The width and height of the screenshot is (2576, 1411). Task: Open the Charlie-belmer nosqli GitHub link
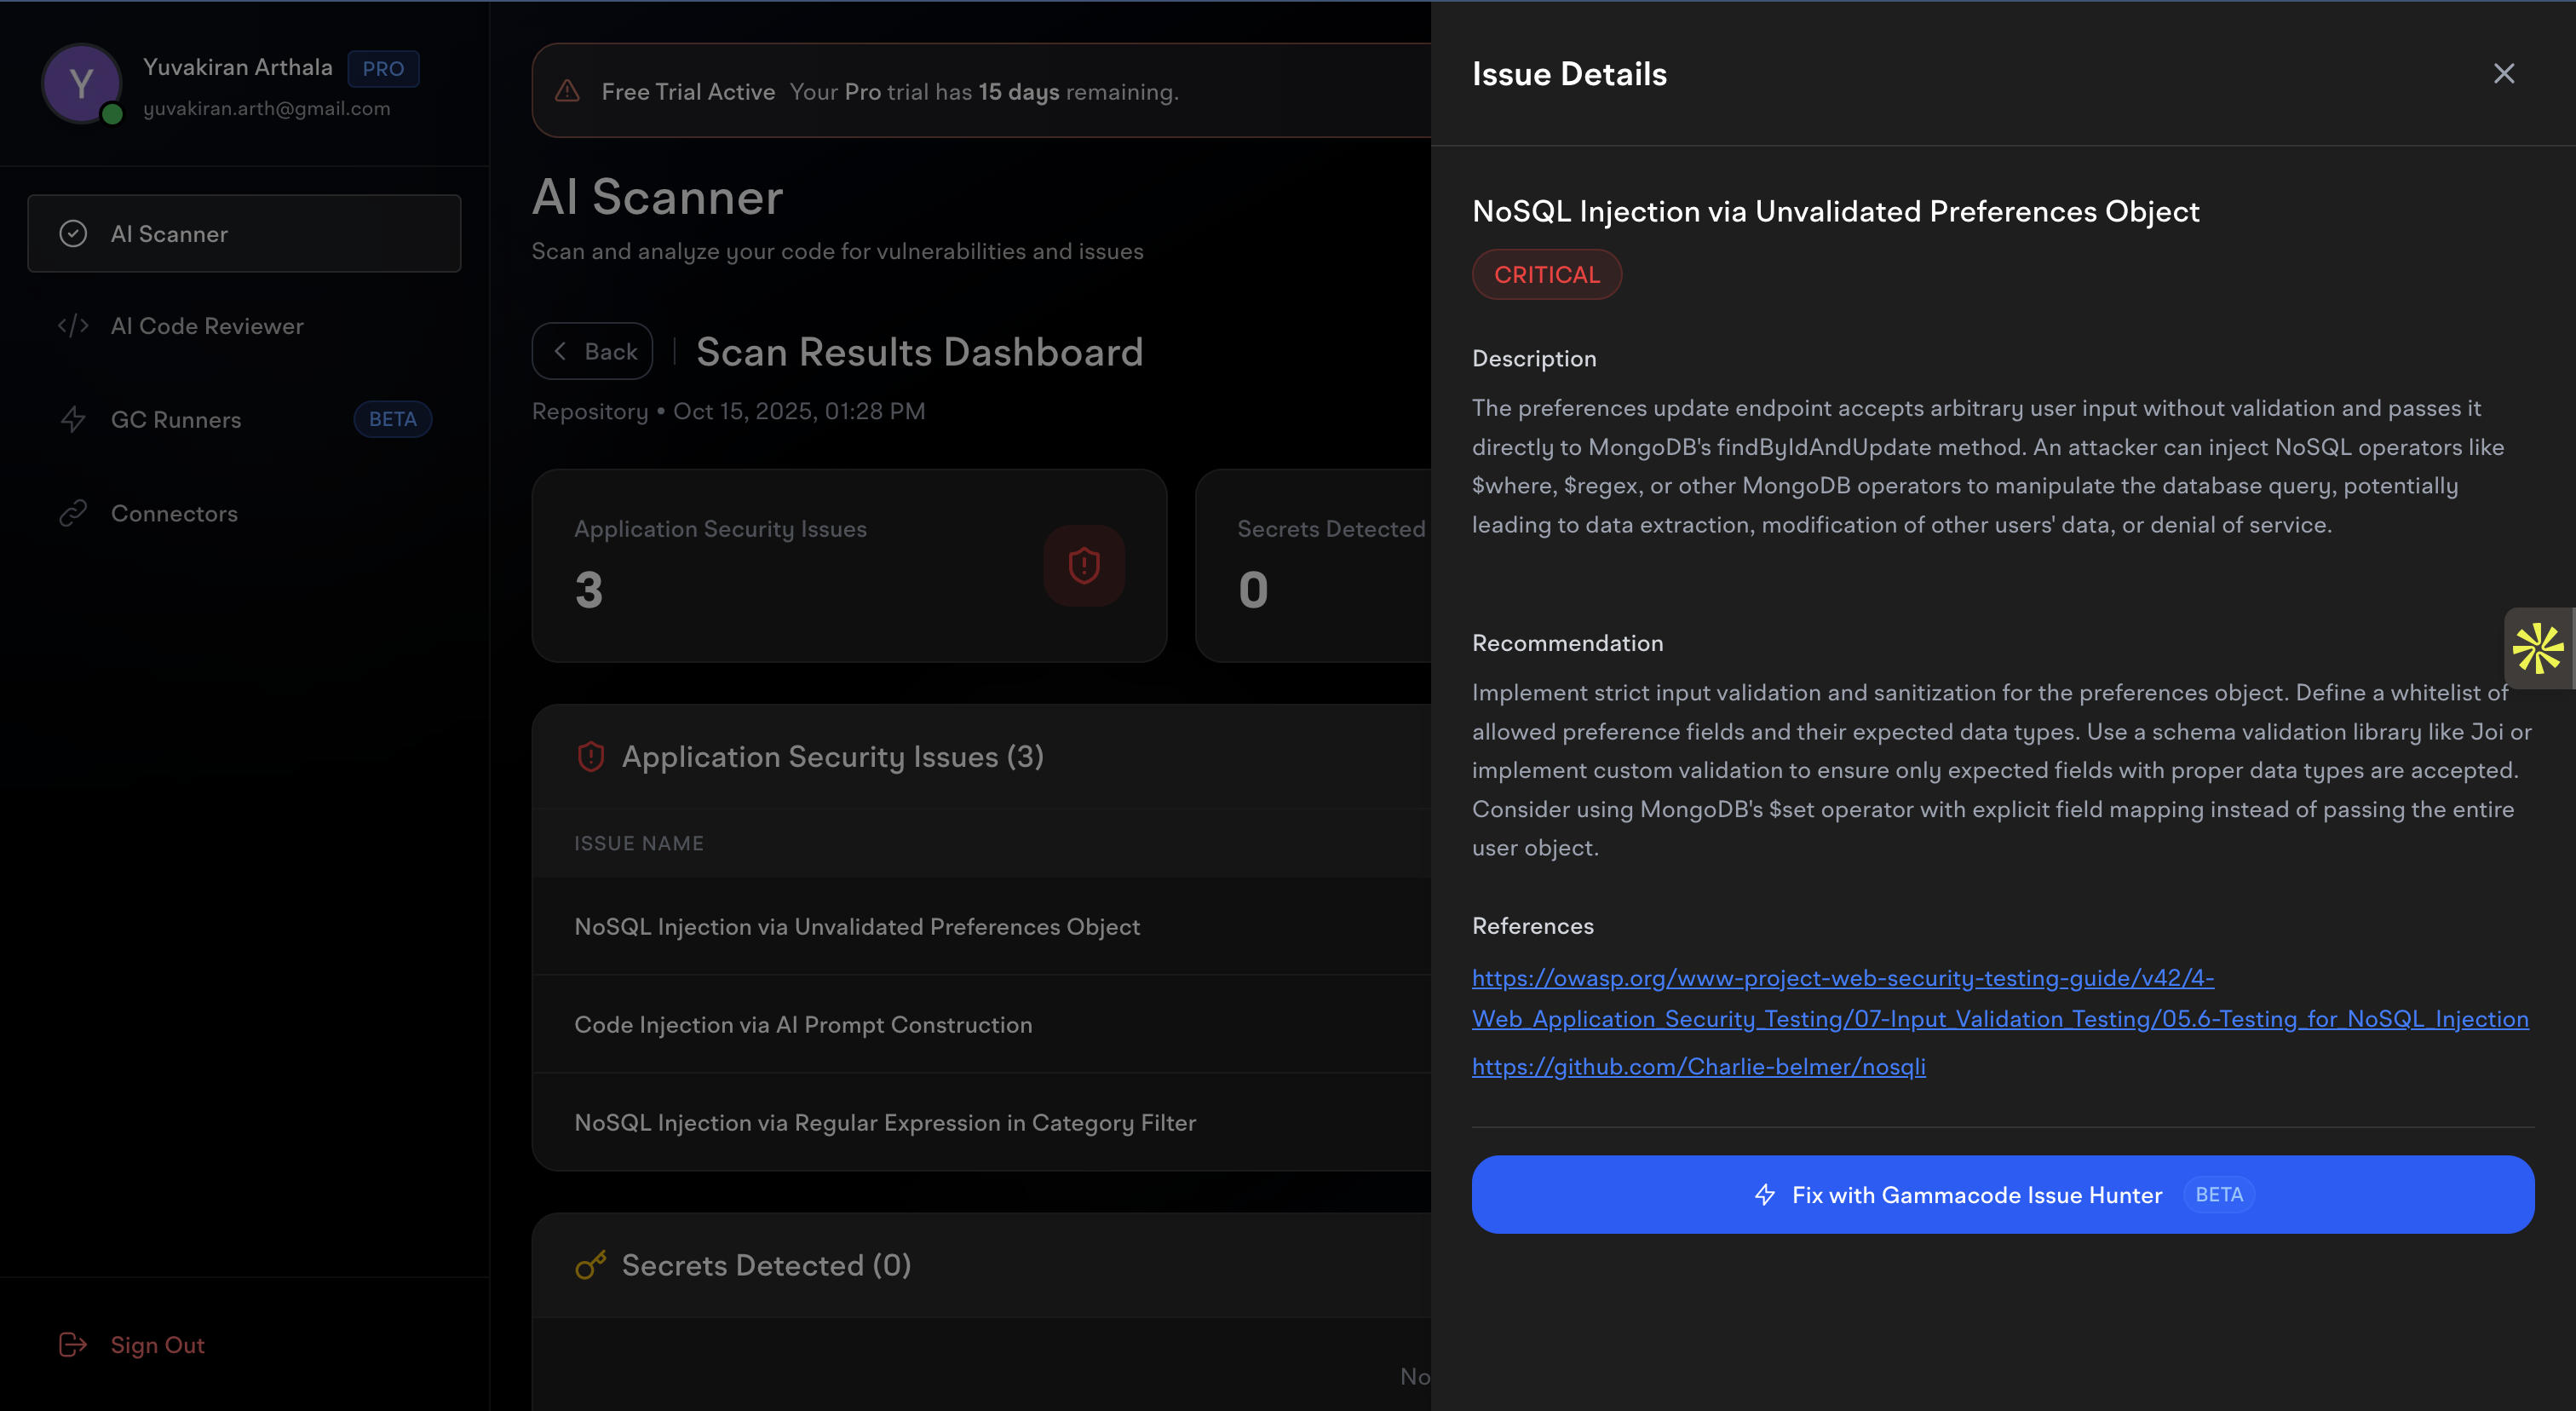1698,1066
